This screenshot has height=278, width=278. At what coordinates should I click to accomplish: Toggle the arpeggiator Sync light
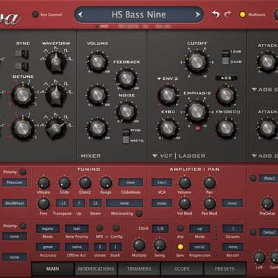point(180,247)
